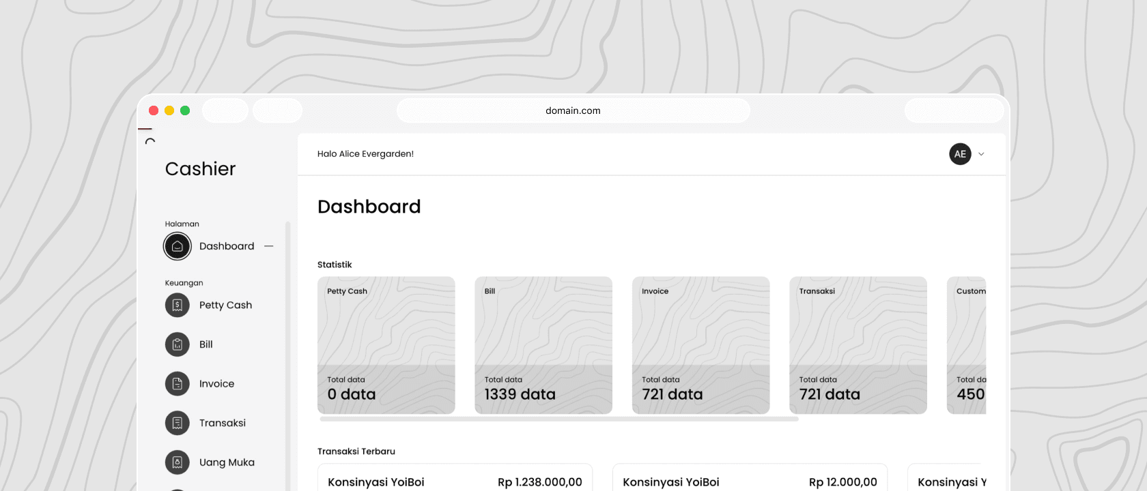Screen dimensions: 1147x491
Task: Collapse the Dashboard item using its dash indicator
Action: point(269,246)
